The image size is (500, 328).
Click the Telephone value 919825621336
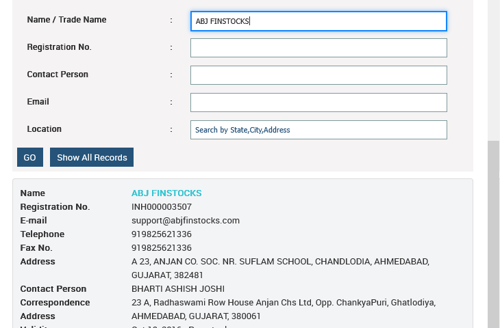[162, 234]
